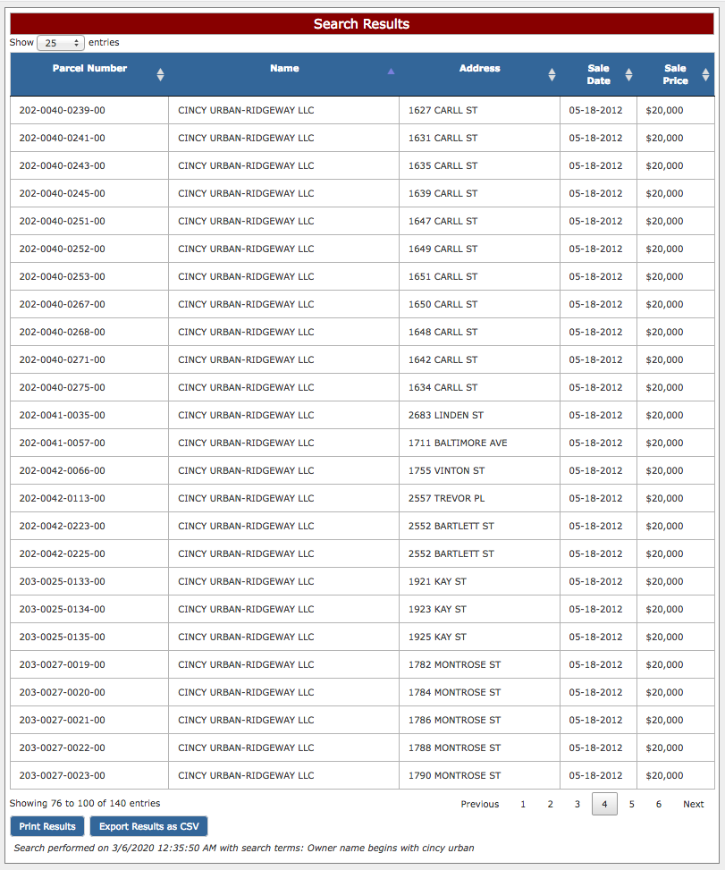Click the Name column header label
The width and height of the screenshot is (725, 870).
(284, 68)
